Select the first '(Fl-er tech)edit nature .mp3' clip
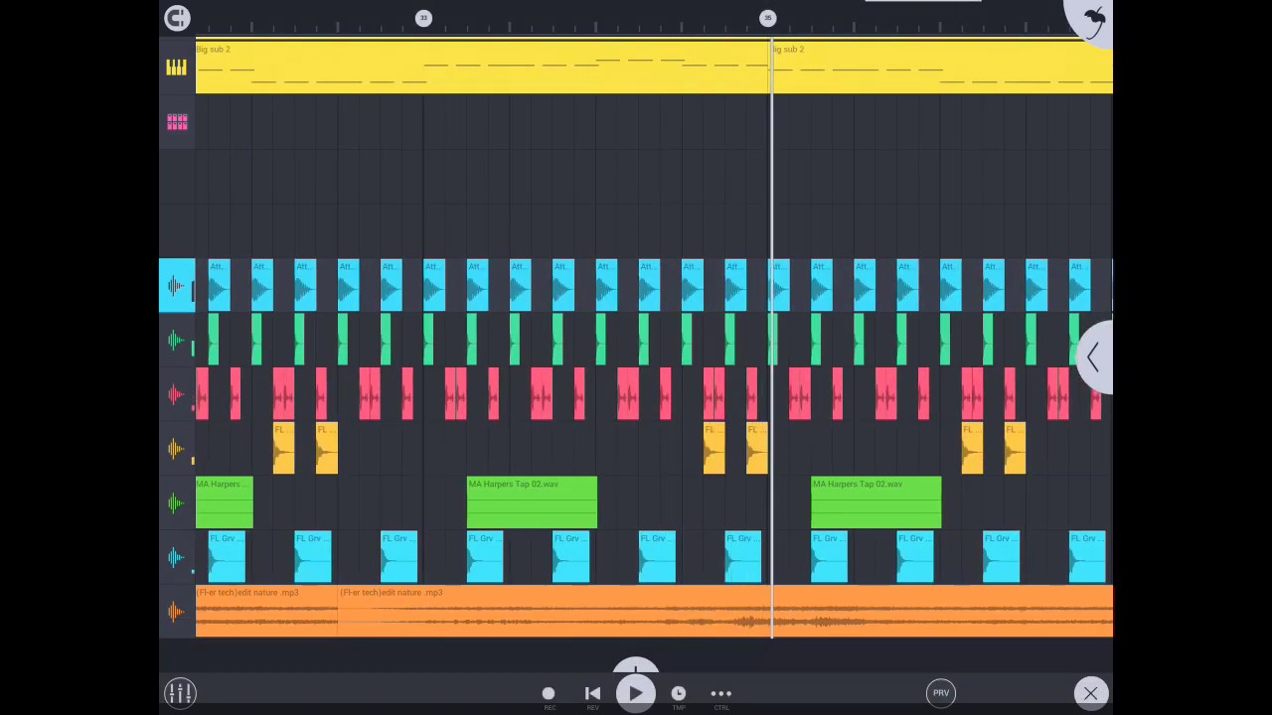The width and height of the screenshot is (1272, 715). pyautogui.click(x=267, y=611)
